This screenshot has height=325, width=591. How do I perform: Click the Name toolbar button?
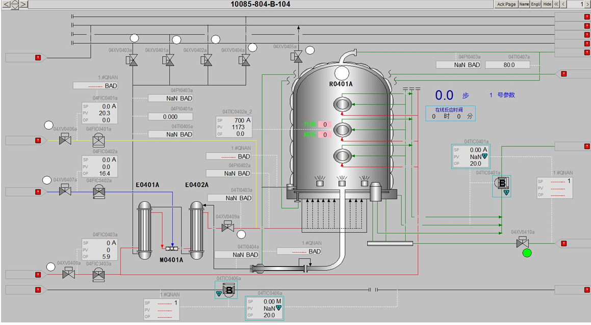click(524, 4)
